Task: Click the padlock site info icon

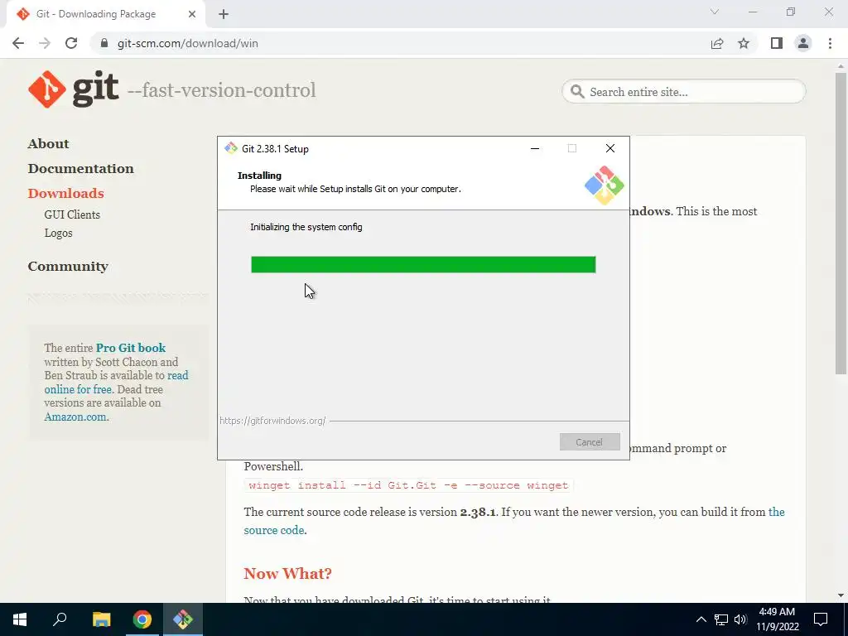Action: click(x=104, y=43)
